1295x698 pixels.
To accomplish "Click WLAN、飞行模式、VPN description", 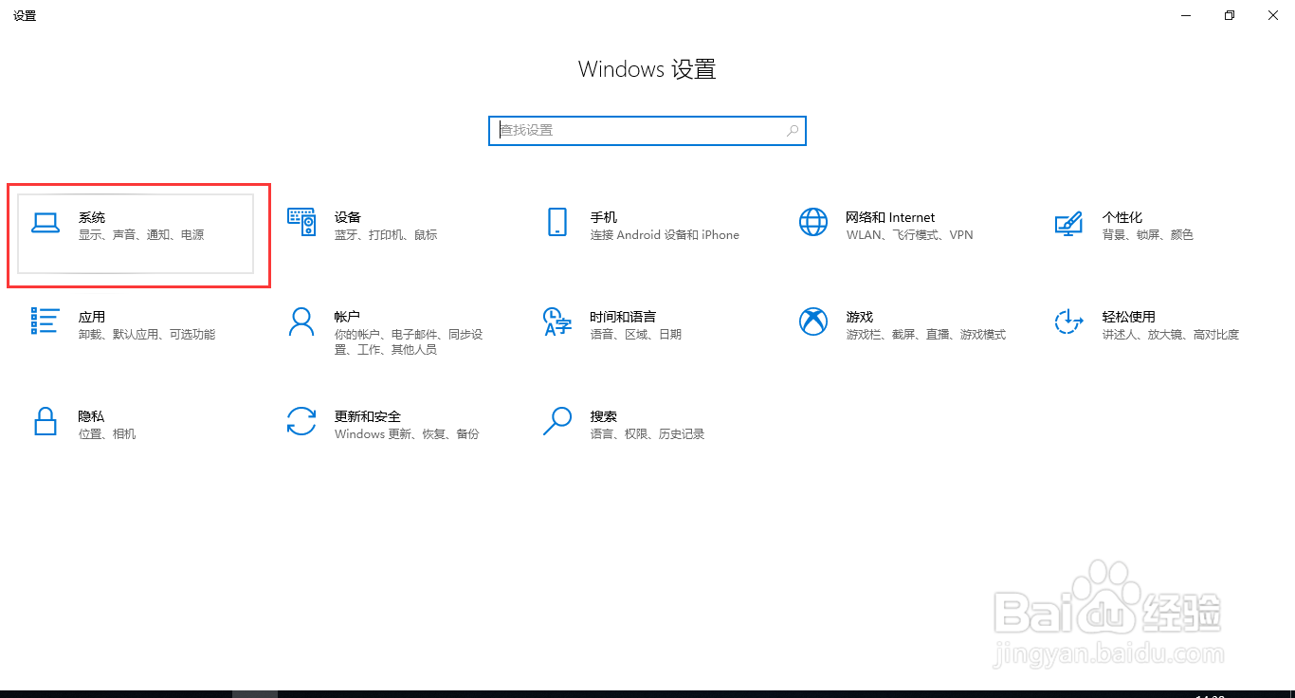I will (910, 235).
